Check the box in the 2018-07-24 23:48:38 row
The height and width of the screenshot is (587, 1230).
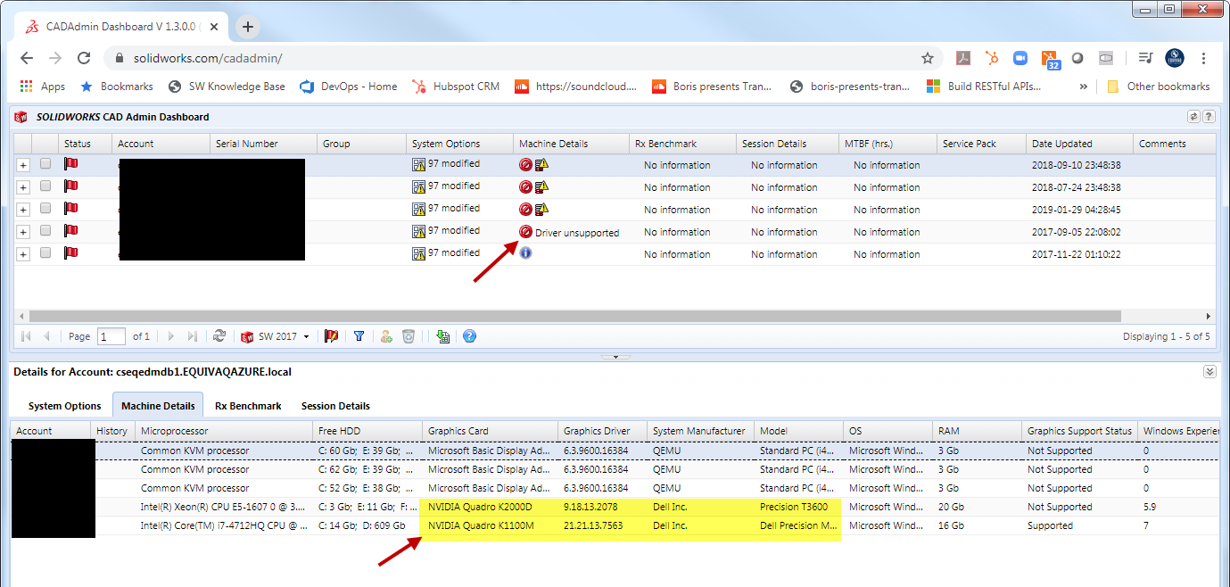point(45,186)
